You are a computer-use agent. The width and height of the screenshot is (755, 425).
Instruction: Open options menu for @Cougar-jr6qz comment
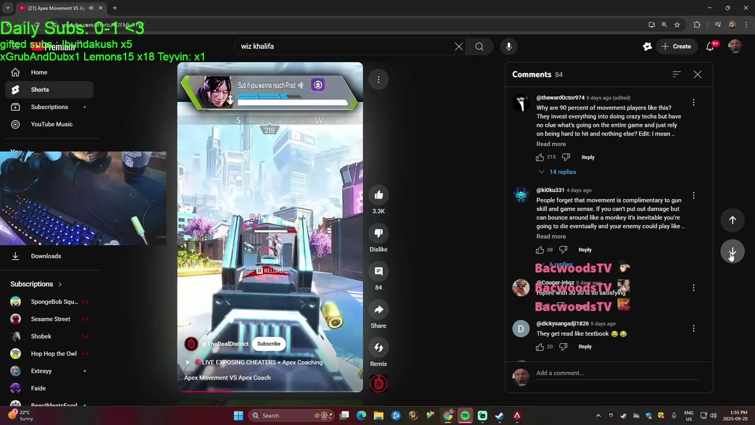click(x=694, y=288)
